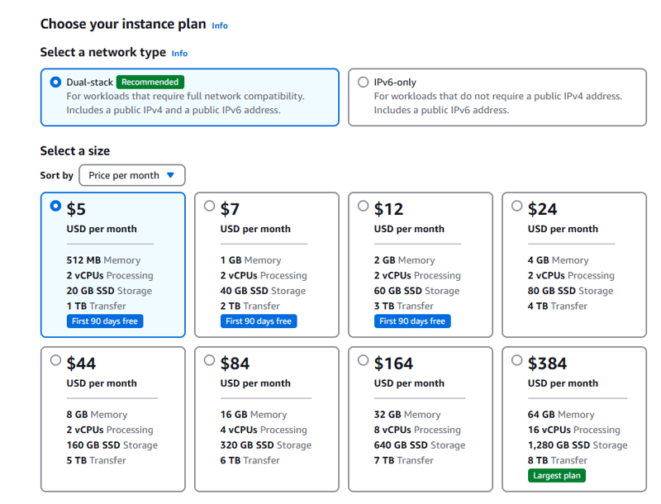Pick the $384 per month plan radio
This screenshot has height=504, width=661.
pyautogui.click(x=516, y=360)
